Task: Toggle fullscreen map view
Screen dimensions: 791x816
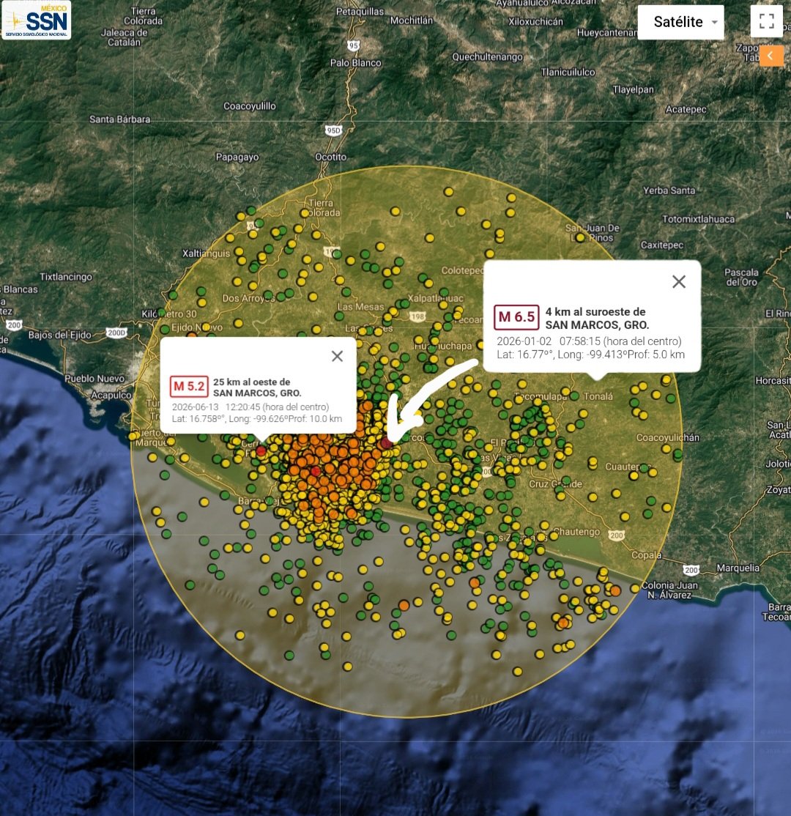Action: [x=767, y=21]
